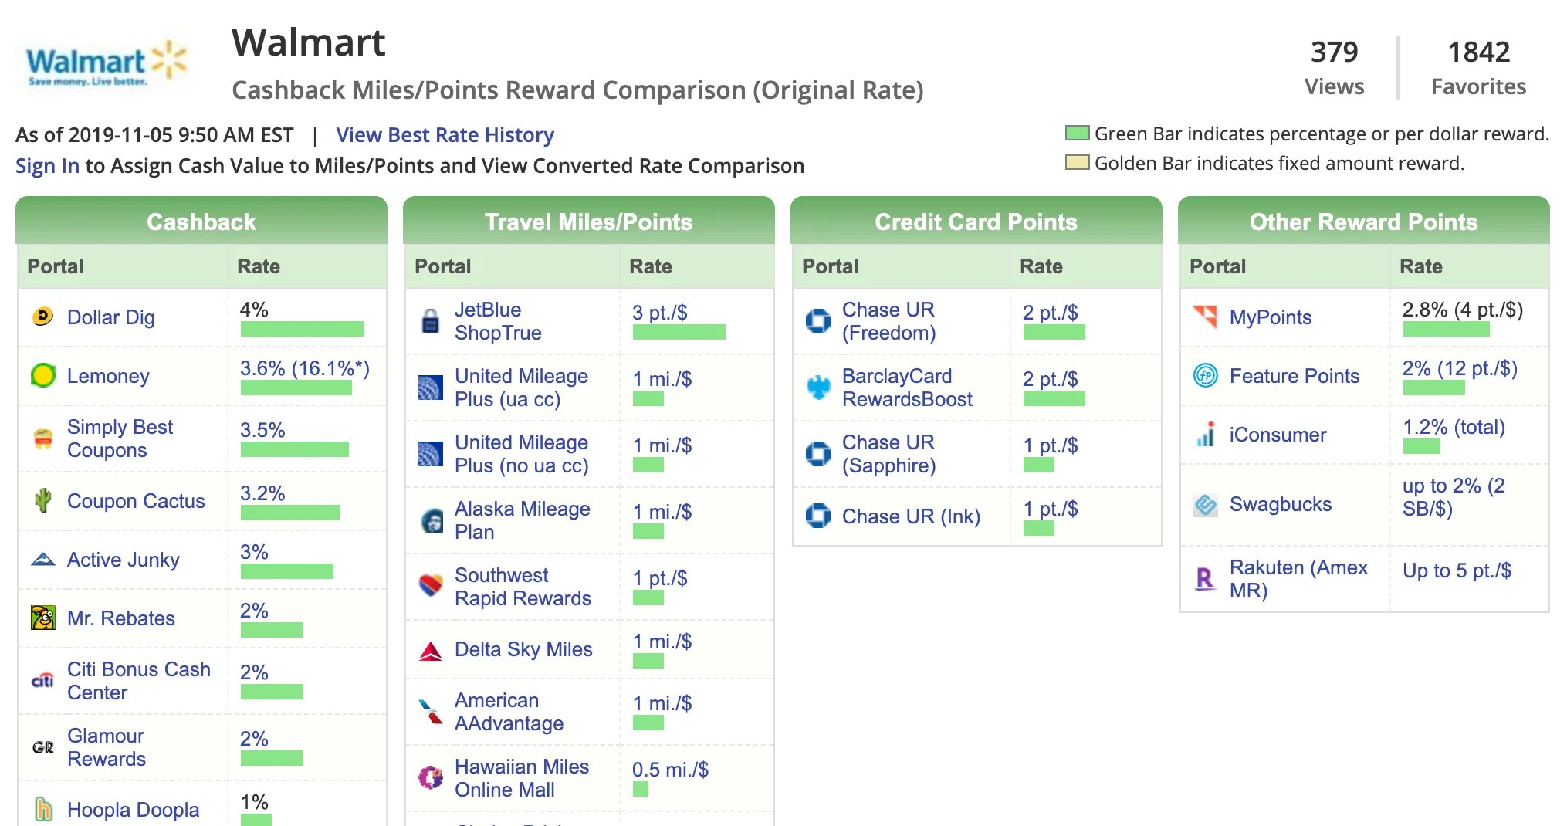Open the MyPoints portal link
This screenshot has width=1567, height=826.
[1270, 317]
